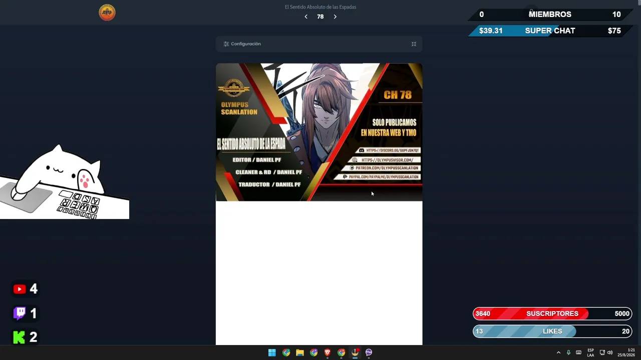Viewport: 641px width, 360px height.
Task: Go to the previous chapter with the left arrow
Action: 306,16
